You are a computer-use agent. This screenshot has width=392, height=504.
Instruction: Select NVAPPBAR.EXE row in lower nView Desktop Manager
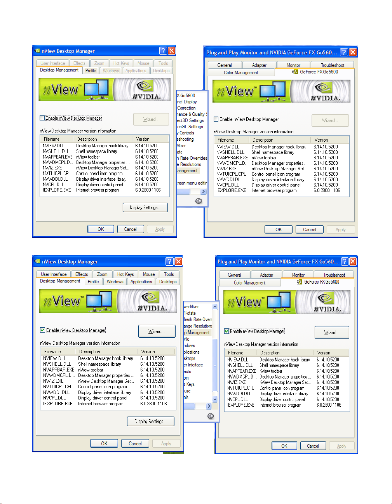(108, 370)
